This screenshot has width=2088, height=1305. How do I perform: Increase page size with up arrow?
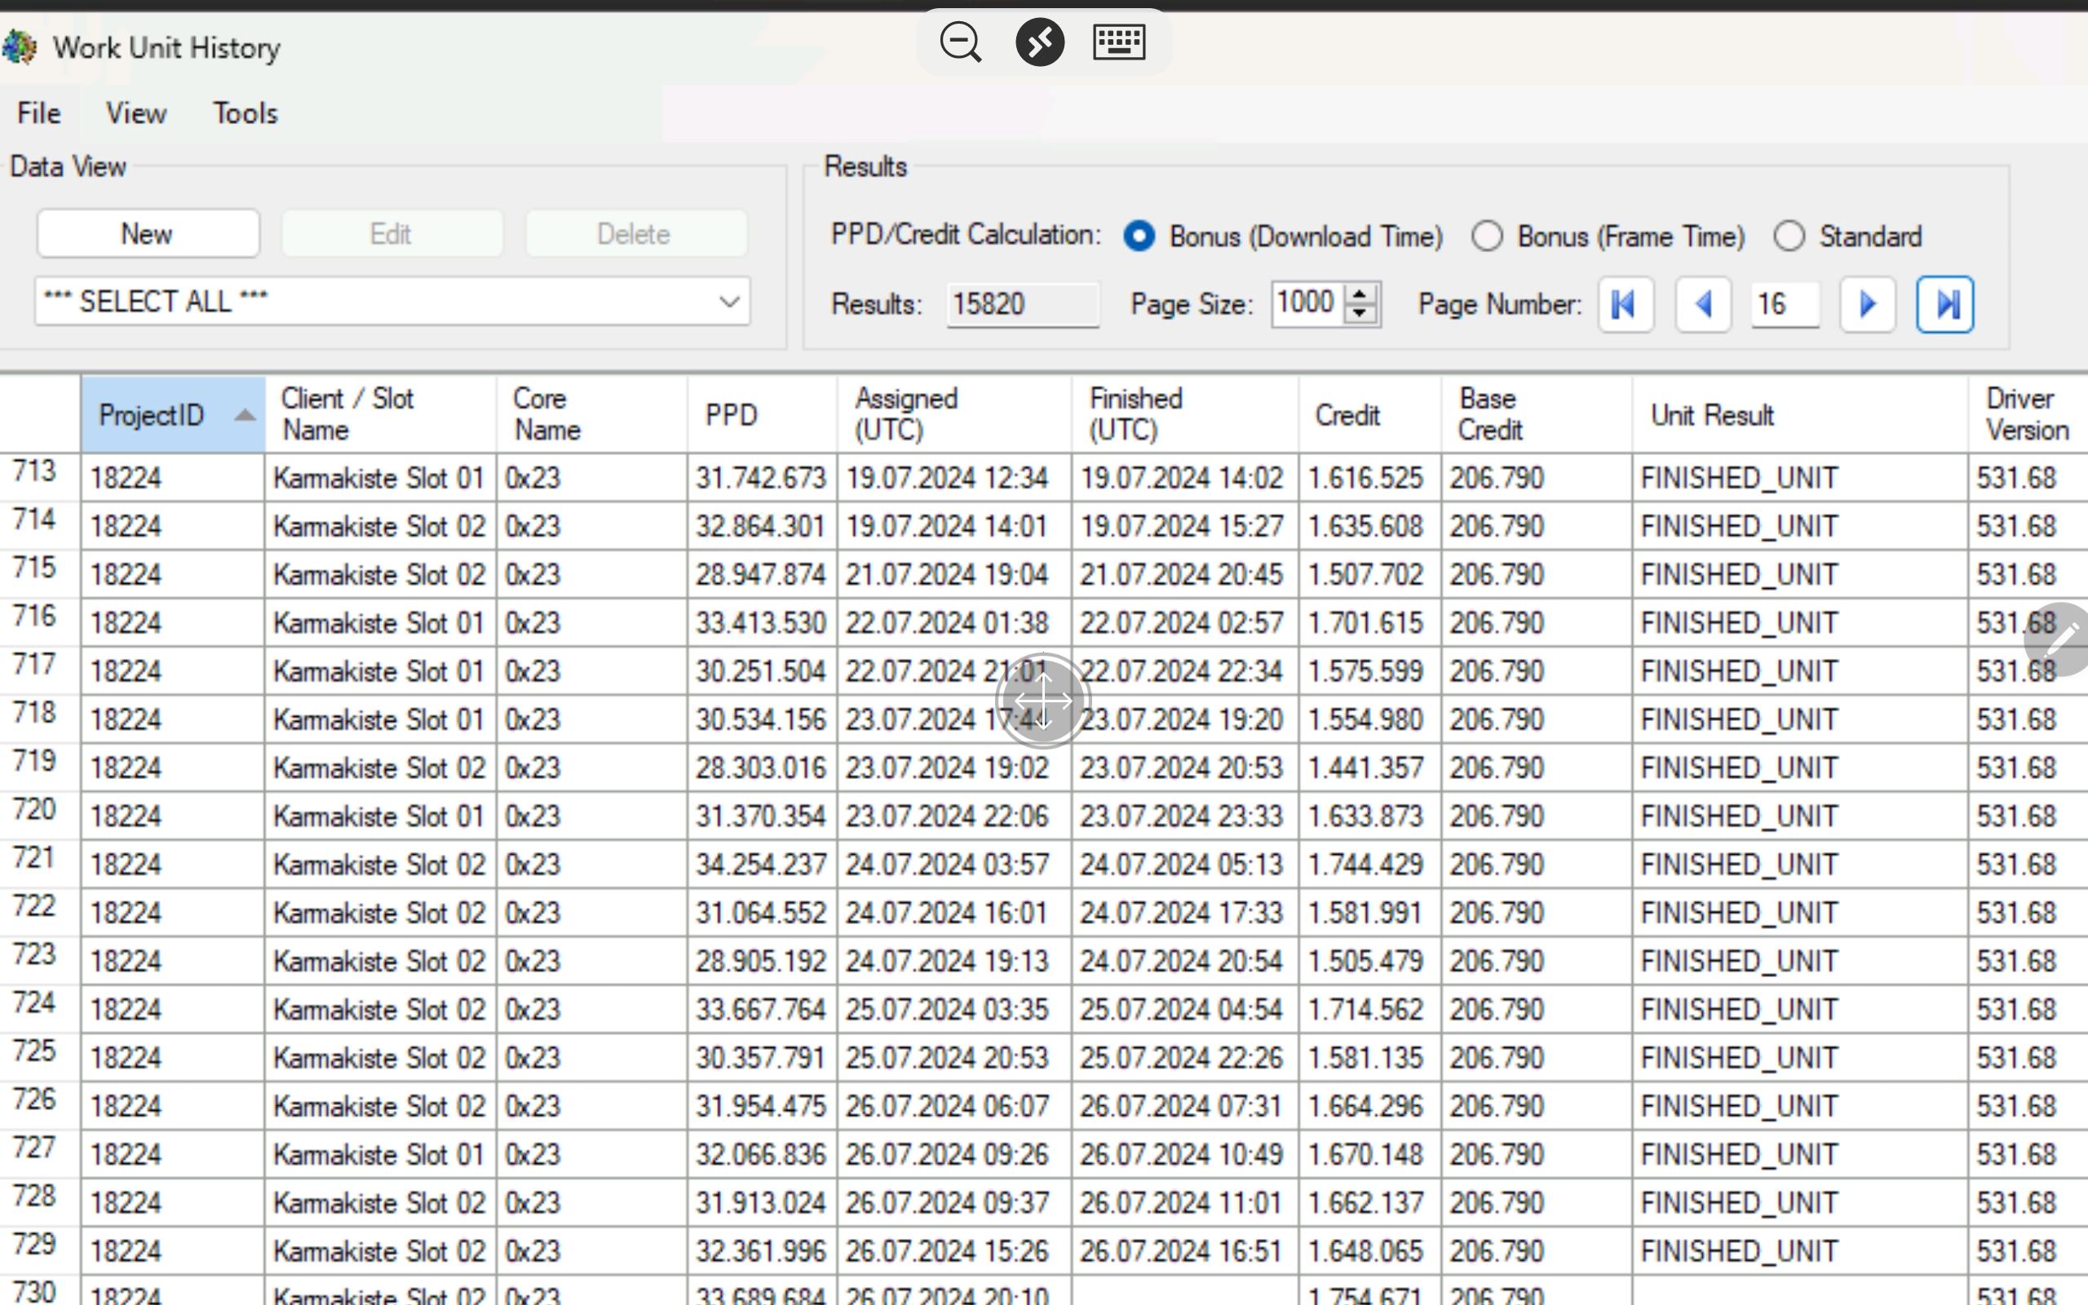tap(1360, 294)
